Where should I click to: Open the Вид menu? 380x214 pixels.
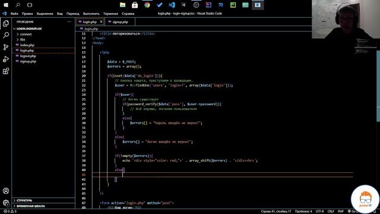[60, 14]
